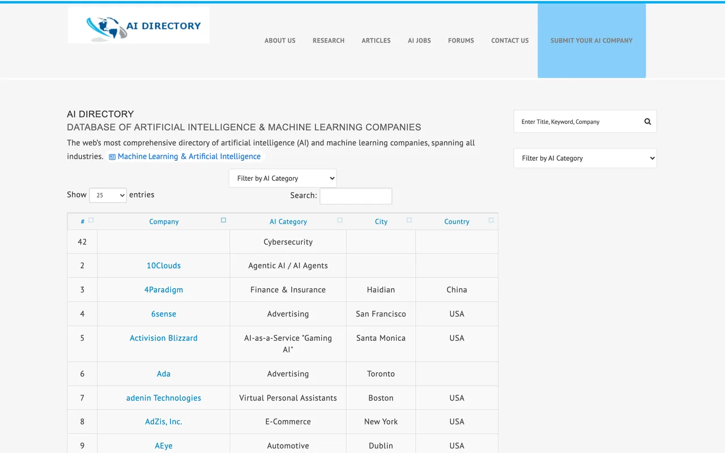Click the San Francisco city cell
This screenshot has width=725, height=453.
pyautogui.click(x=381, y=314)
